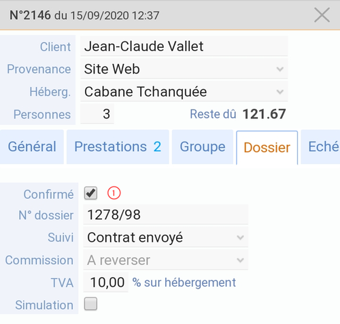Click the chevron arrow of Site Web field

click(x=280, y=69)
